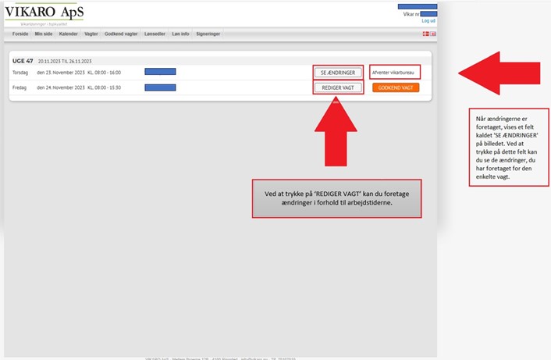Screen dimensions: 551x360
Task: Go to Min side
Action: click(43, 34)
